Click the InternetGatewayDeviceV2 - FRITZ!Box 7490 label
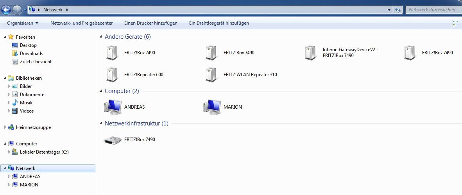The width and height of the screenshot is (462, 195). pyautogui.click(x=350, y=53)
